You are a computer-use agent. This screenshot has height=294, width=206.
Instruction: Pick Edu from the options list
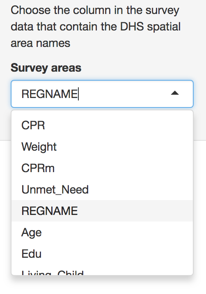[x=102, y=254]
